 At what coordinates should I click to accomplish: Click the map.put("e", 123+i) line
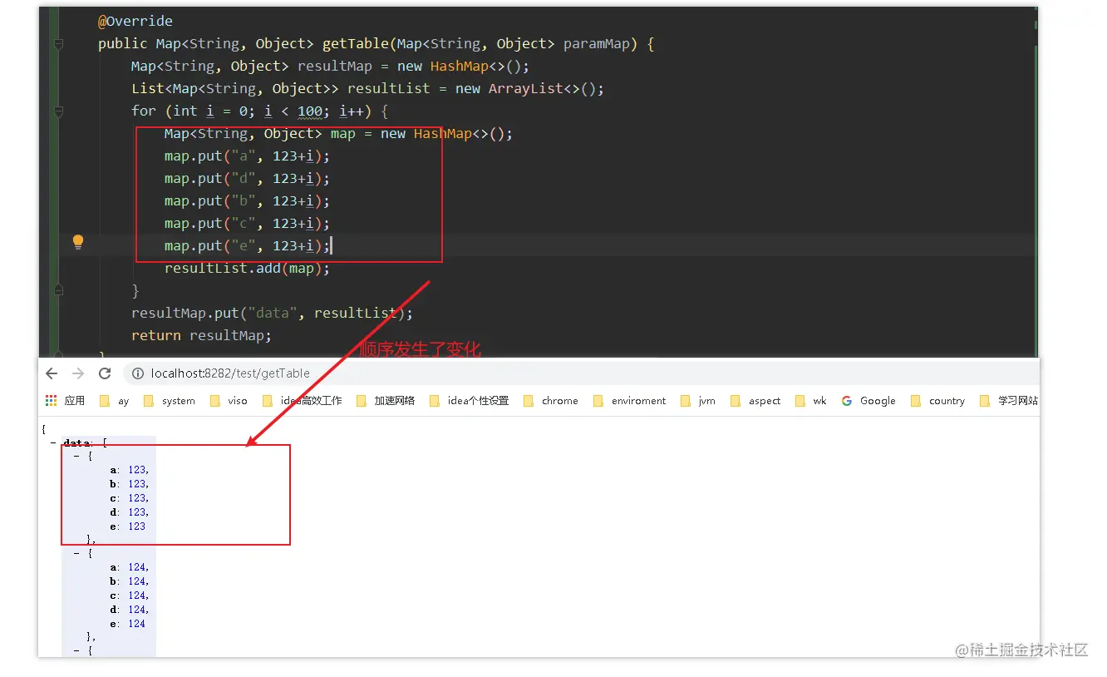click(247, 245)
